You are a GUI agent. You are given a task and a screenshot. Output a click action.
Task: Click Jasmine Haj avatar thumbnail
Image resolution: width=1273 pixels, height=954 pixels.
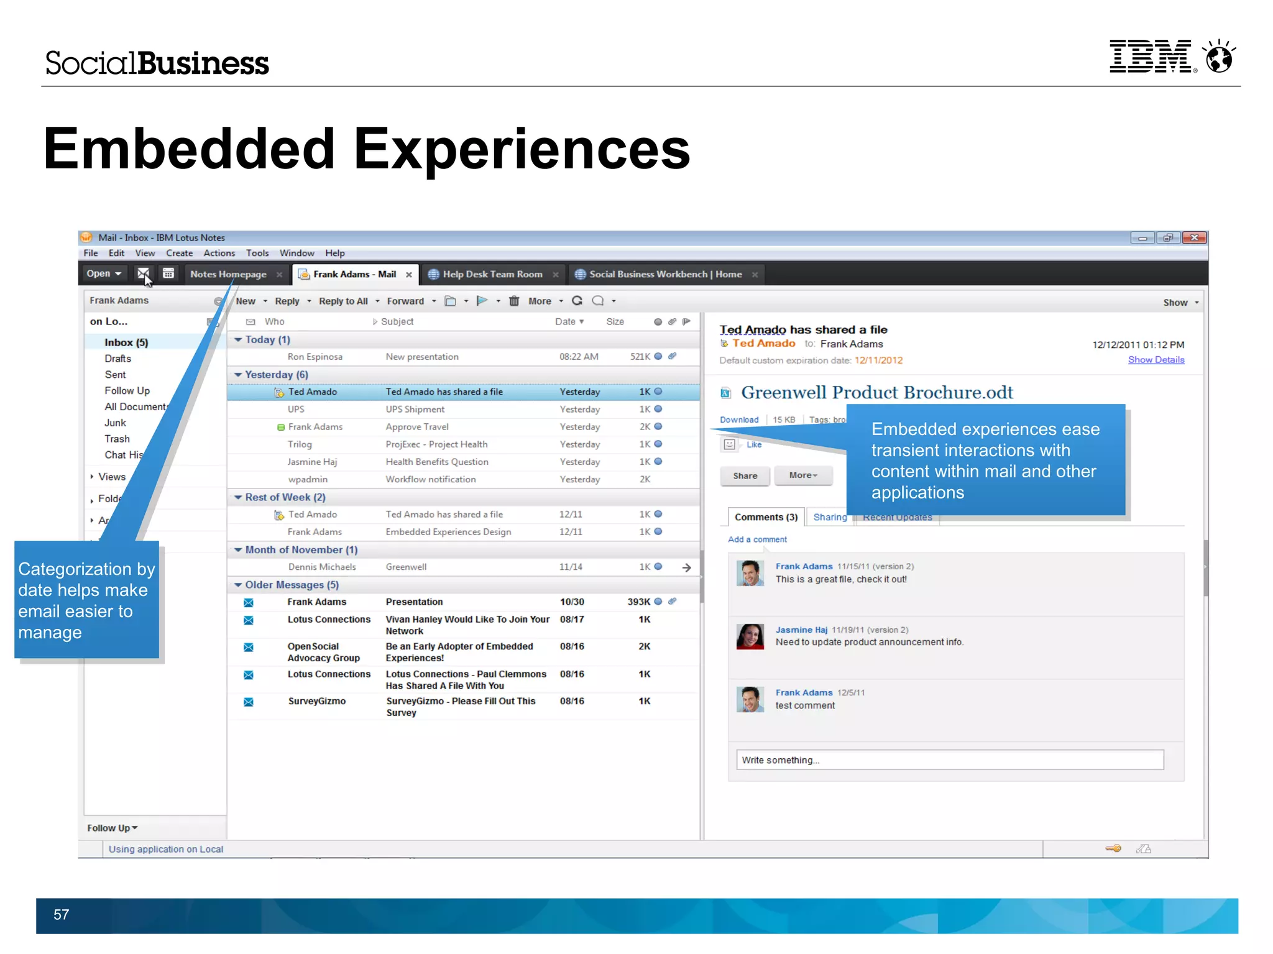tap(750, 636)
